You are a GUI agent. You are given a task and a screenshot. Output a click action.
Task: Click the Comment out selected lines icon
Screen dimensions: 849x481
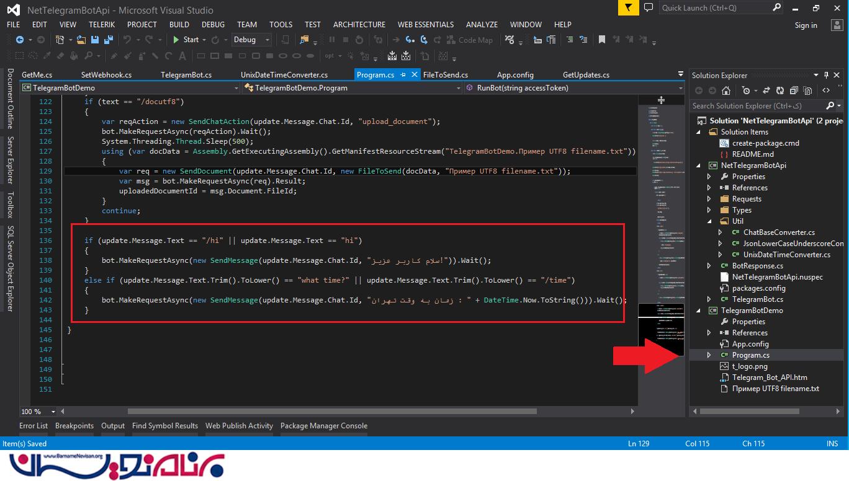[569, 40]
